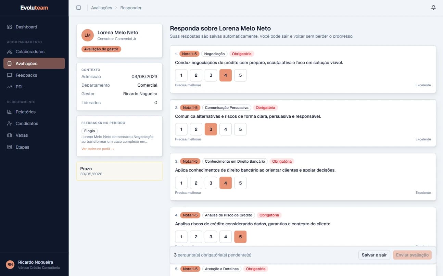Open Relatórios menu item
The image size is (443, 276).
pyautogui.click(x=34, y=112)
